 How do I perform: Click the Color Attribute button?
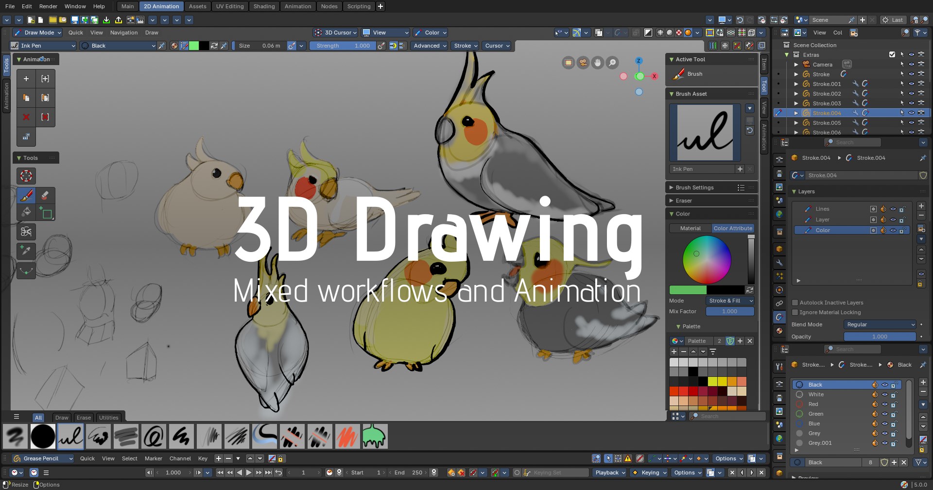pyautogui.click(x=732, y=228)
